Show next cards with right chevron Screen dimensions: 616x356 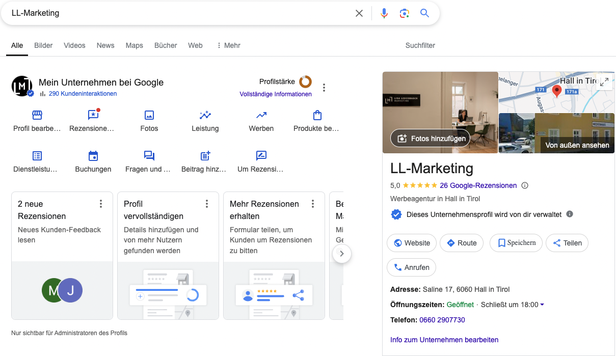[342, 253]
